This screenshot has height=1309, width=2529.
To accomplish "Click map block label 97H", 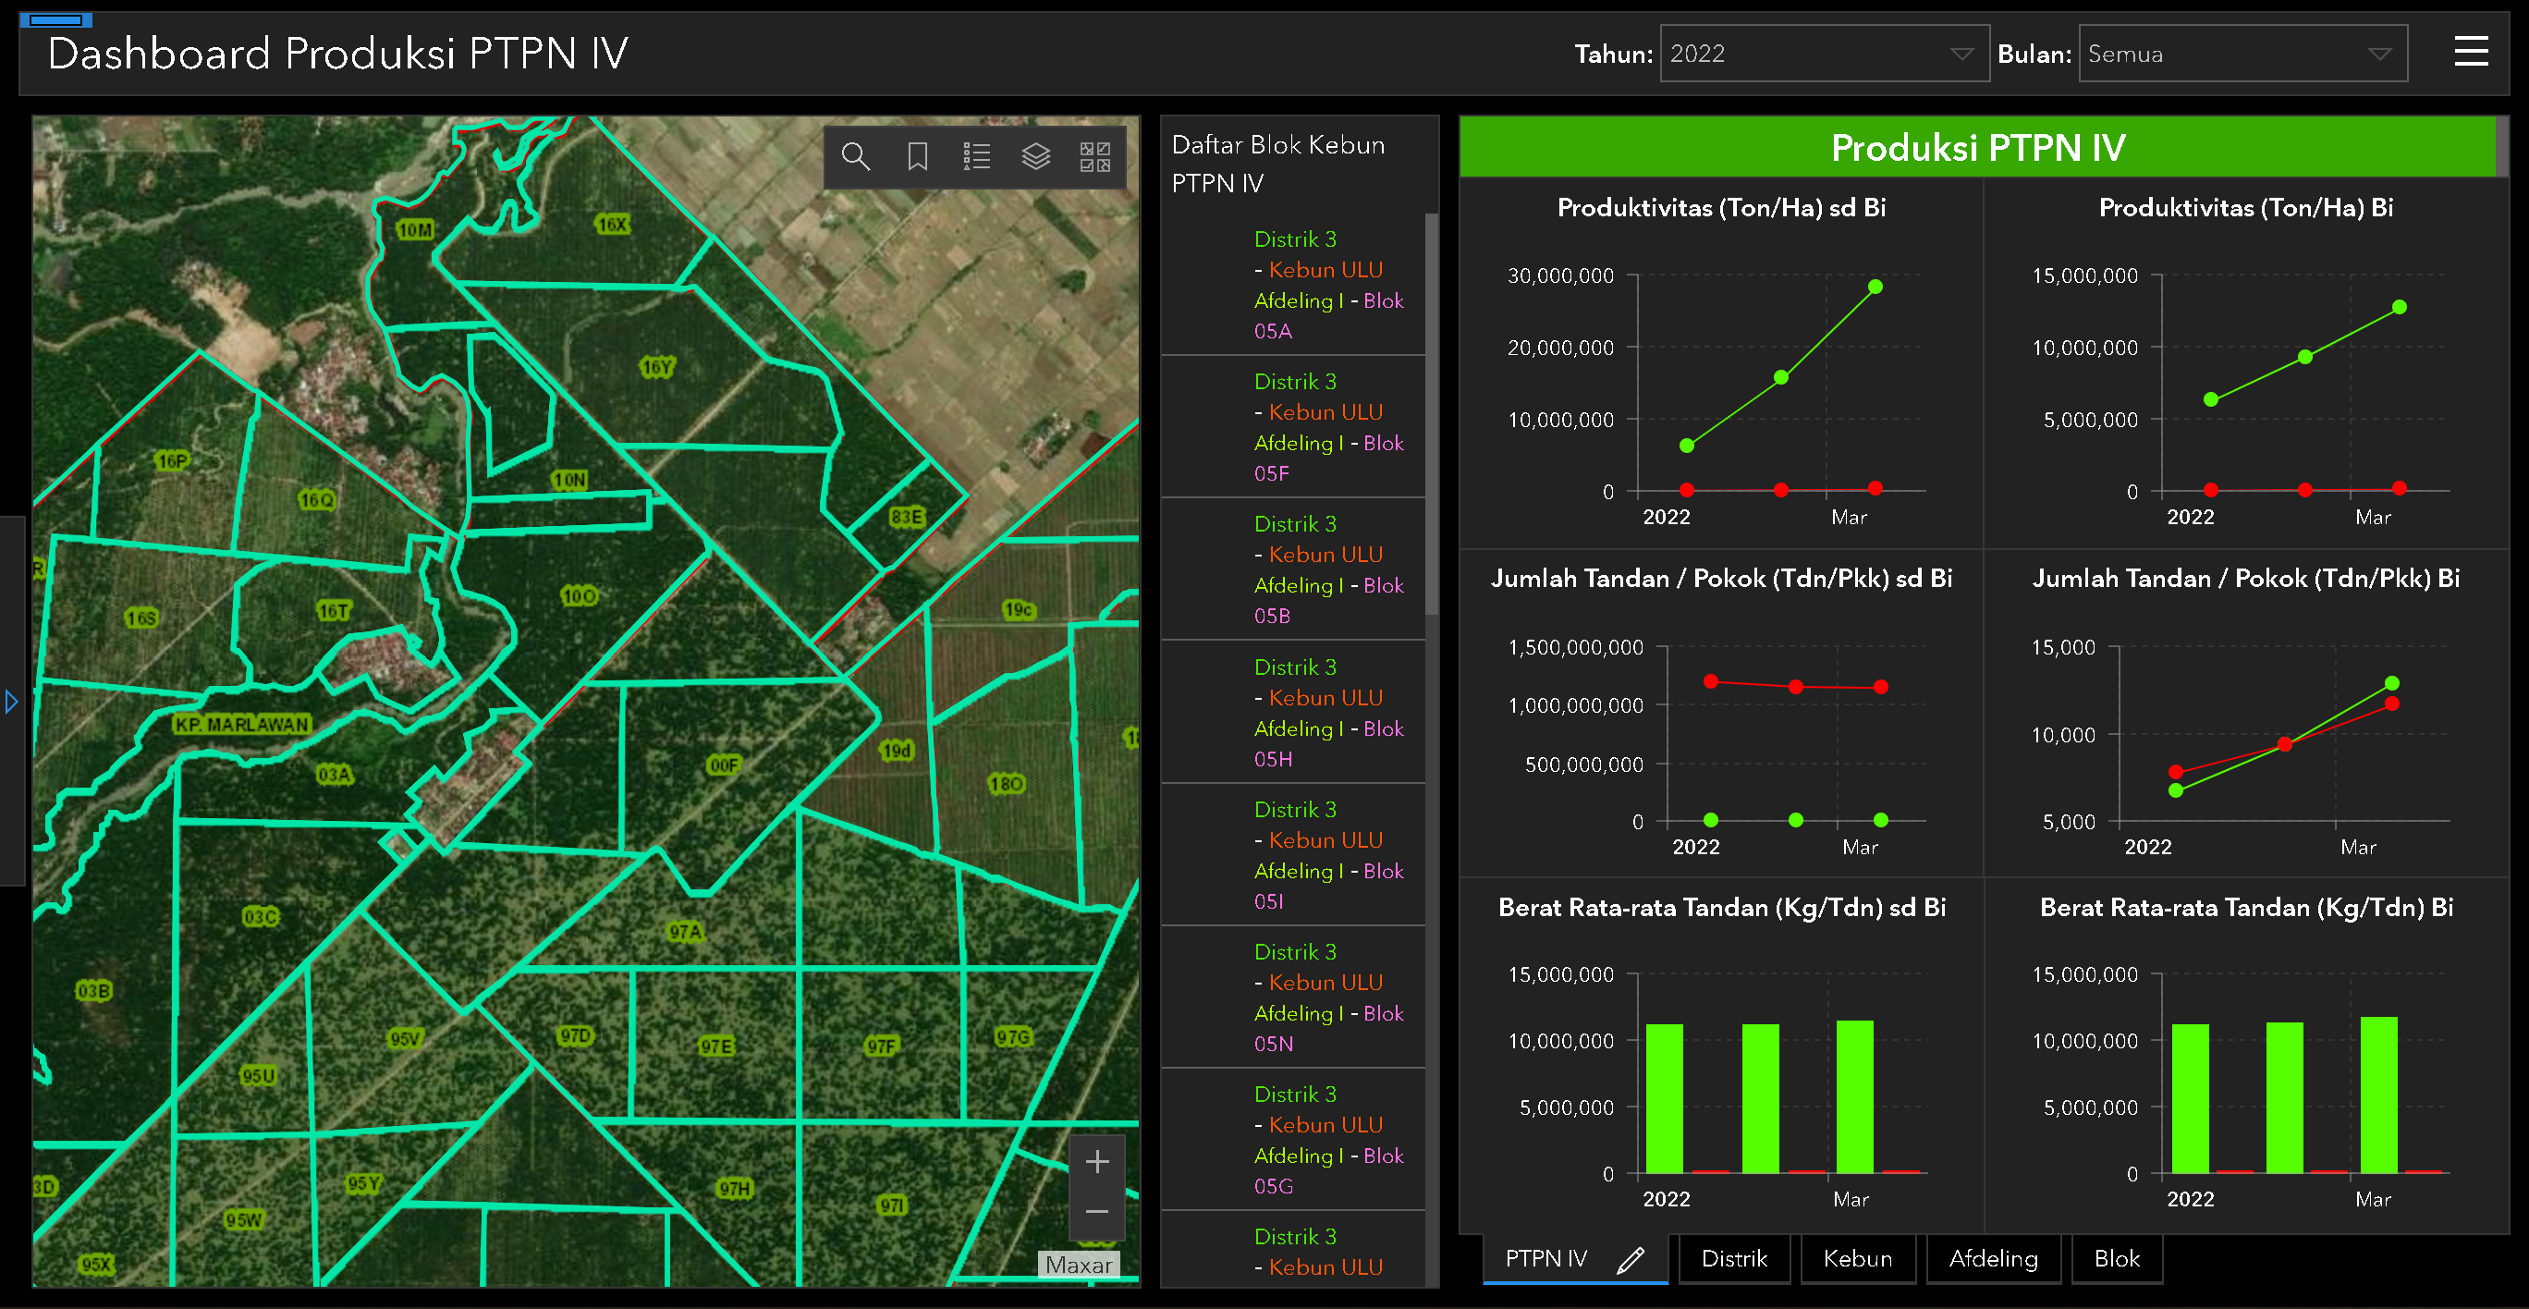I will [x=734, y=1189].
